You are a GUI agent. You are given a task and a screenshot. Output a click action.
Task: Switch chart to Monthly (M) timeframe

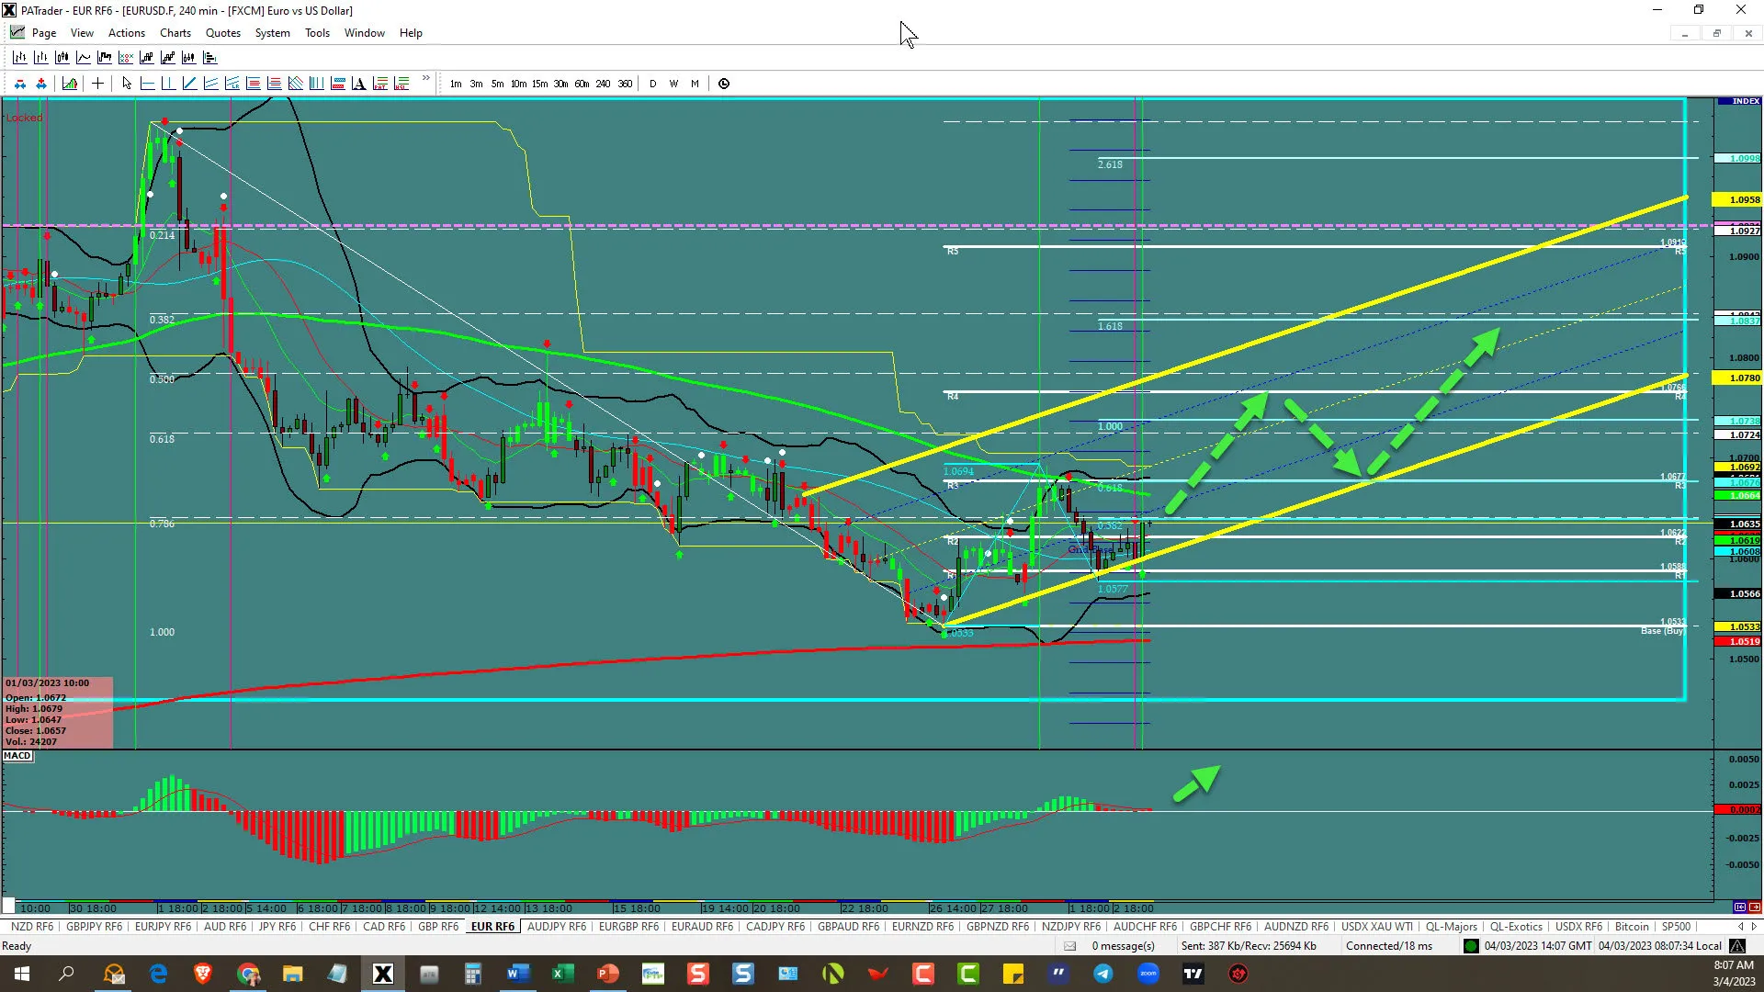pos(695,84)
